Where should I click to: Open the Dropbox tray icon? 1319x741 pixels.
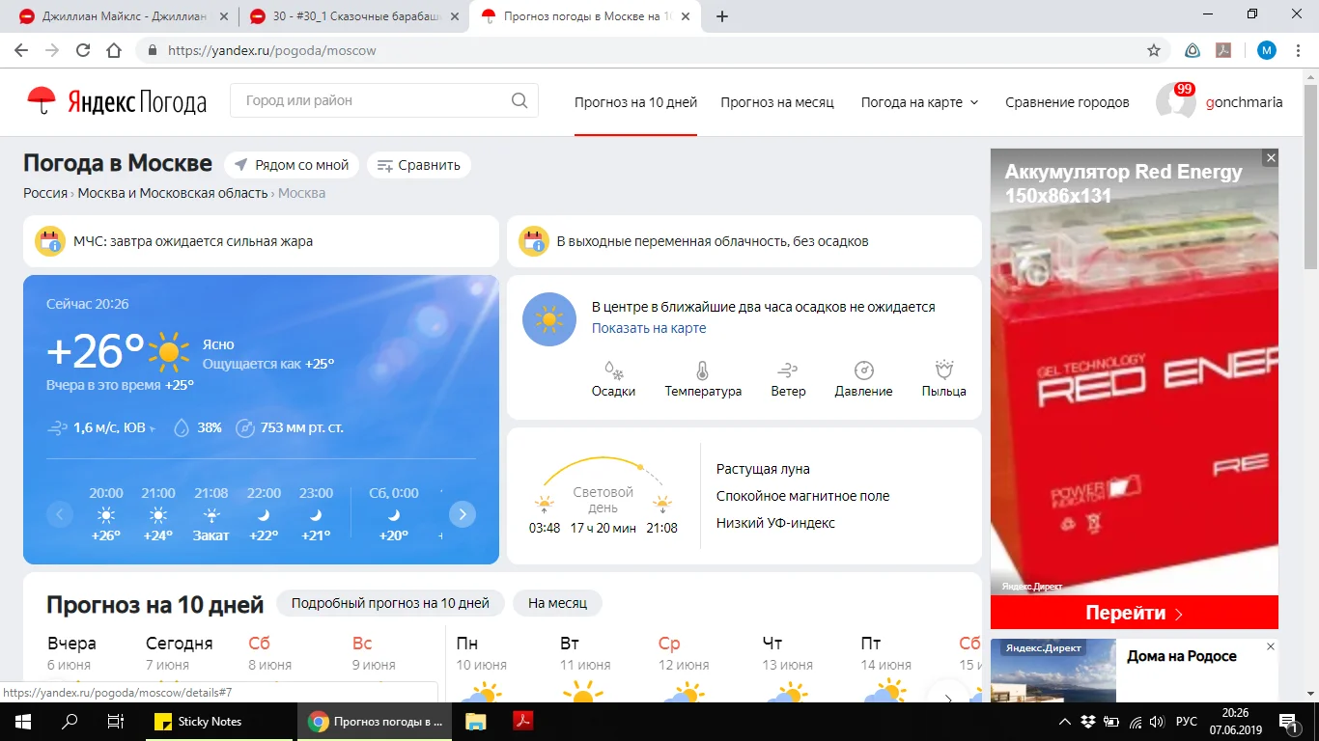(1087, 722)
